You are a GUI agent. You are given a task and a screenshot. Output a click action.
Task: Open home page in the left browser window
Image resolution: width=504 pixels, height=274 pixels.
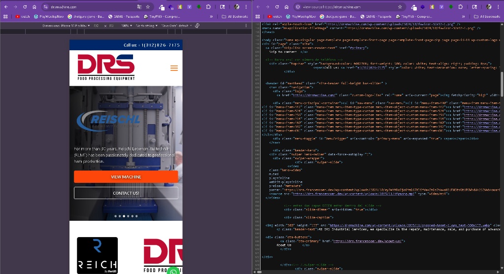pos(34,7)
